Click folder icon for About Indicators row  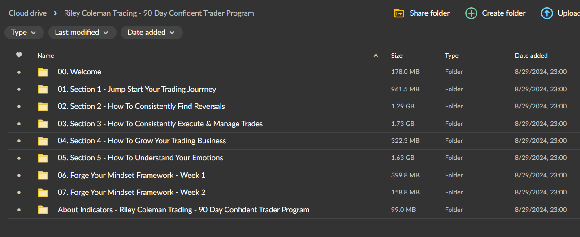[x=43, y=210]
